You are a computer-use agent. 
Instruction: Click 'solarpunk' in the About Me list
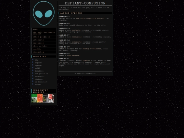click(40, 77)
